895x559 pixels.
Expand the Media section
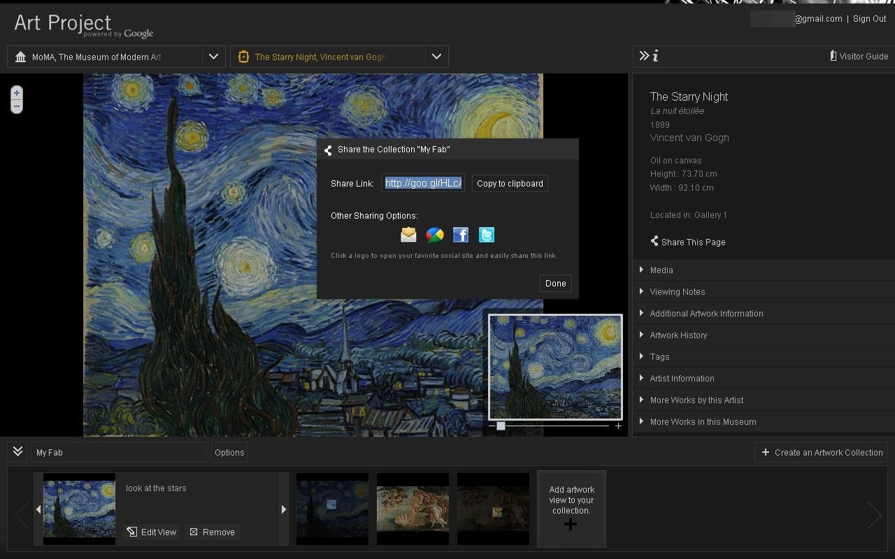[x=764, y=270]
